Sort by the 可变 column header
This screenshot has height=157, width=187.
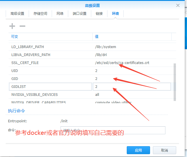pos(51,36)
